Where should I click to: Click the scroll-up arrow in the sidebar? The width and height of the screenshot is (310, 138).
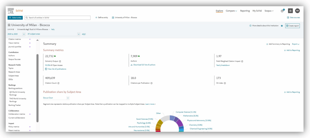tap(37, 40)
